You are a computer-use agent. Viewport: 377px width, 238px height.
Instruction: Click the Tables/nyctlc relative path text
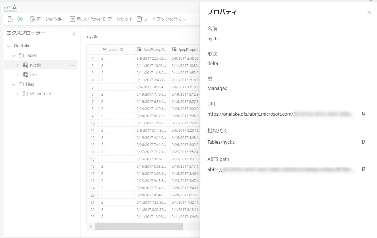point(221,142)
